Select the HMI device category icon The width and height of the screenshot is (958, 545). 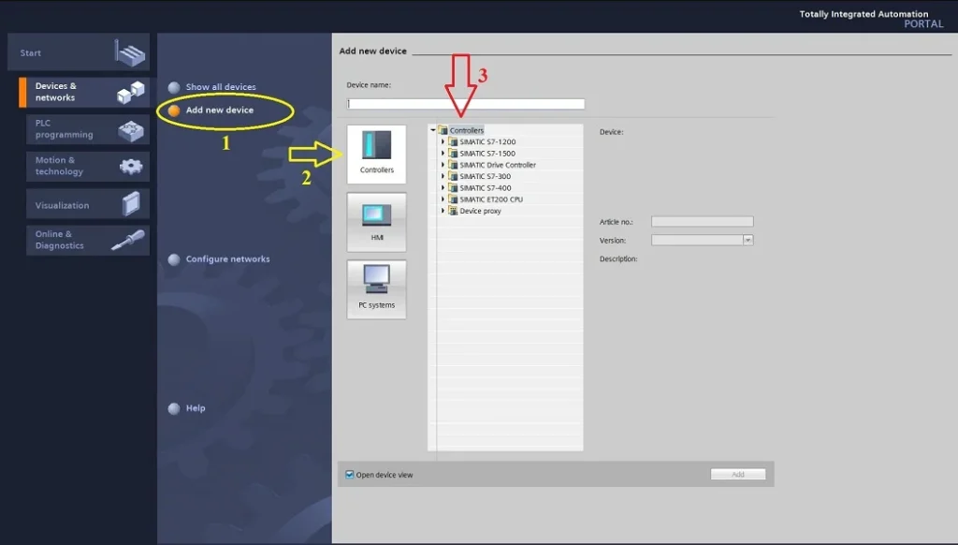coord(376,222)
